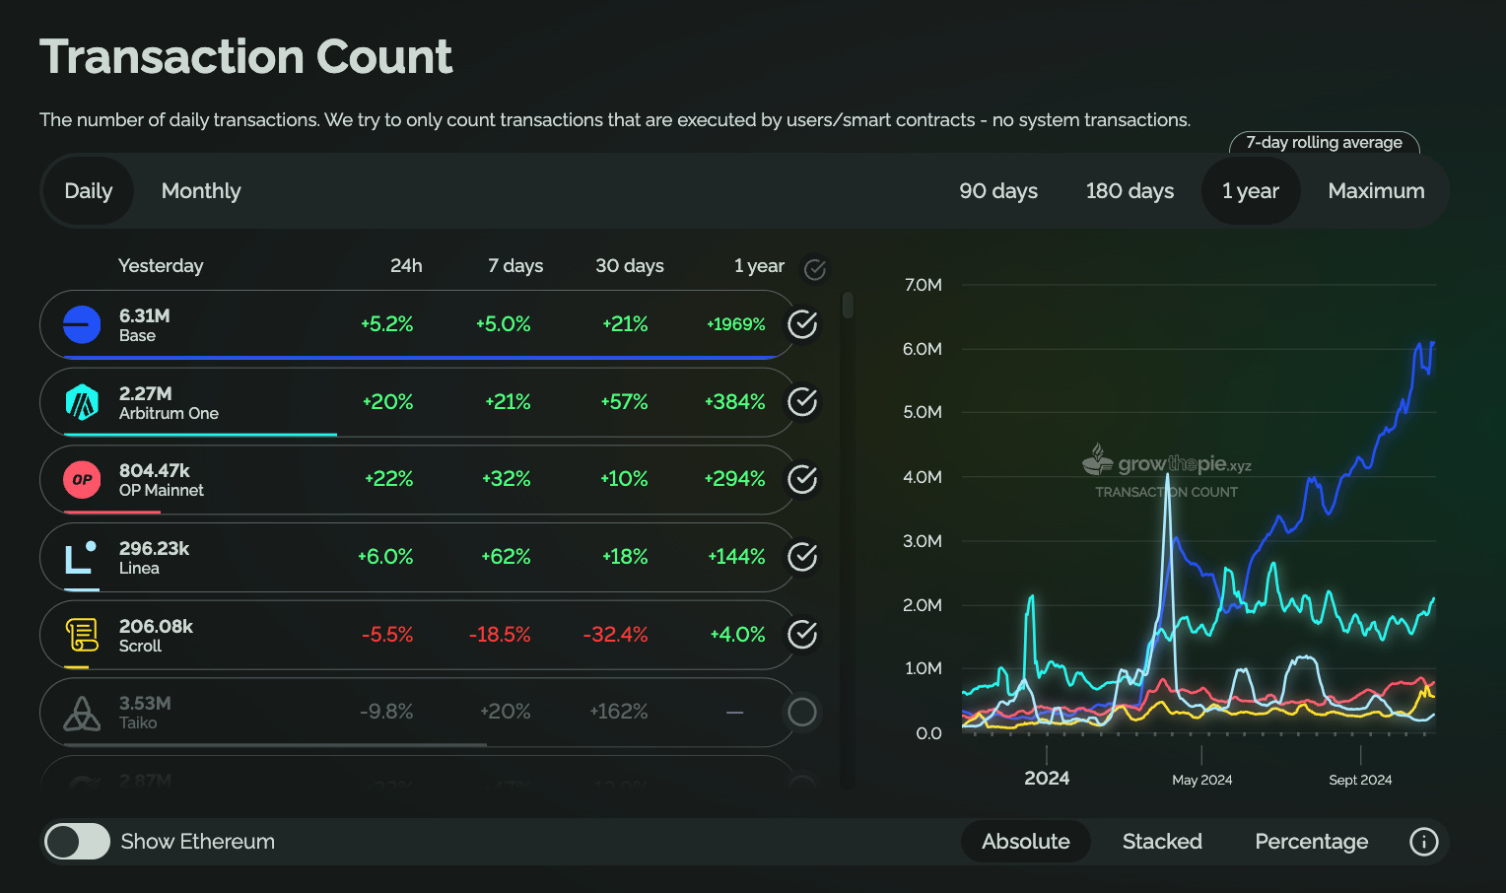1506x893 pixels.
Task: Click the 24h column header
Action: (x=406, y=266)
